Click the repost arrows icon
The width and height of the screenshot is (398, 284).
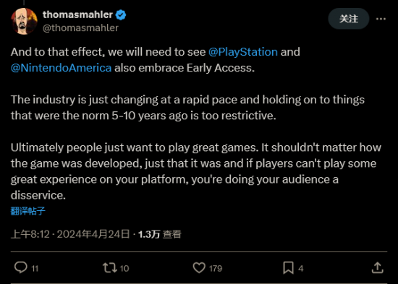click(x=110, y=268)
